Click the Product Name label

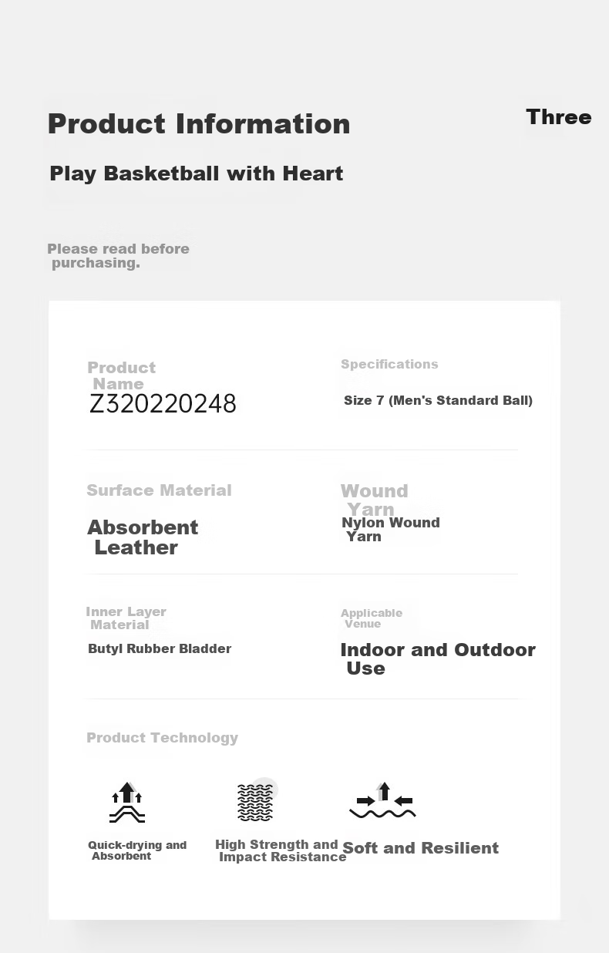122,375
